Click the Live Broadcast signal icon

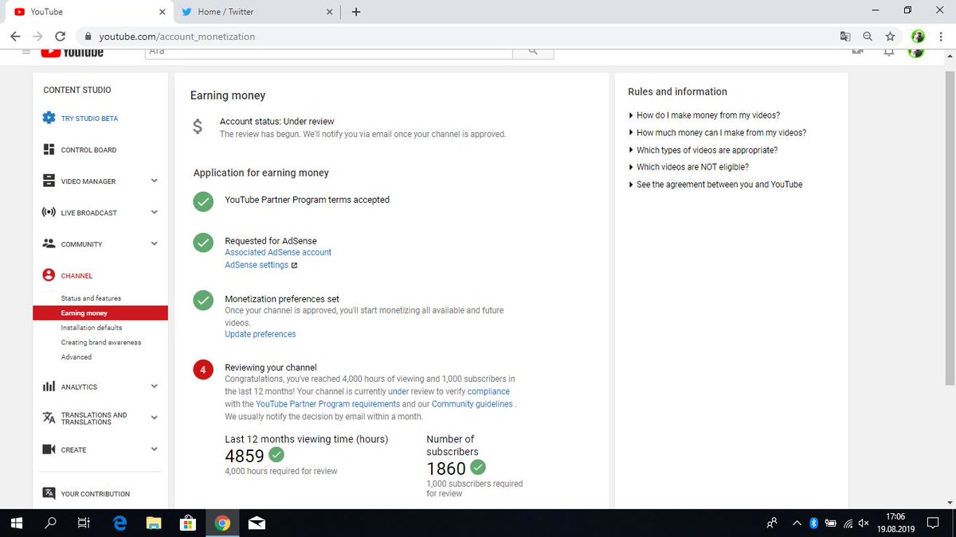pos(49,212)
